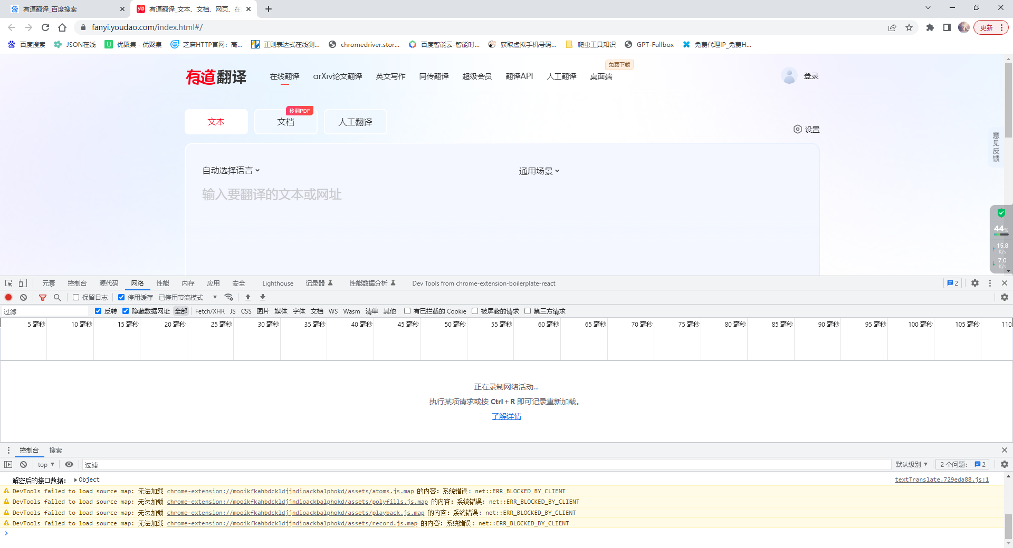The height and width of the screenshot is (548, 1013).
Task: Open the 百度搜索 bookmark
Action: [27, 45]
